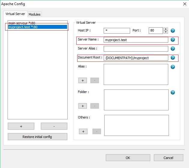Click help icon beside Alias box
Screen dimensions: 189x168
tap(173, 67)
